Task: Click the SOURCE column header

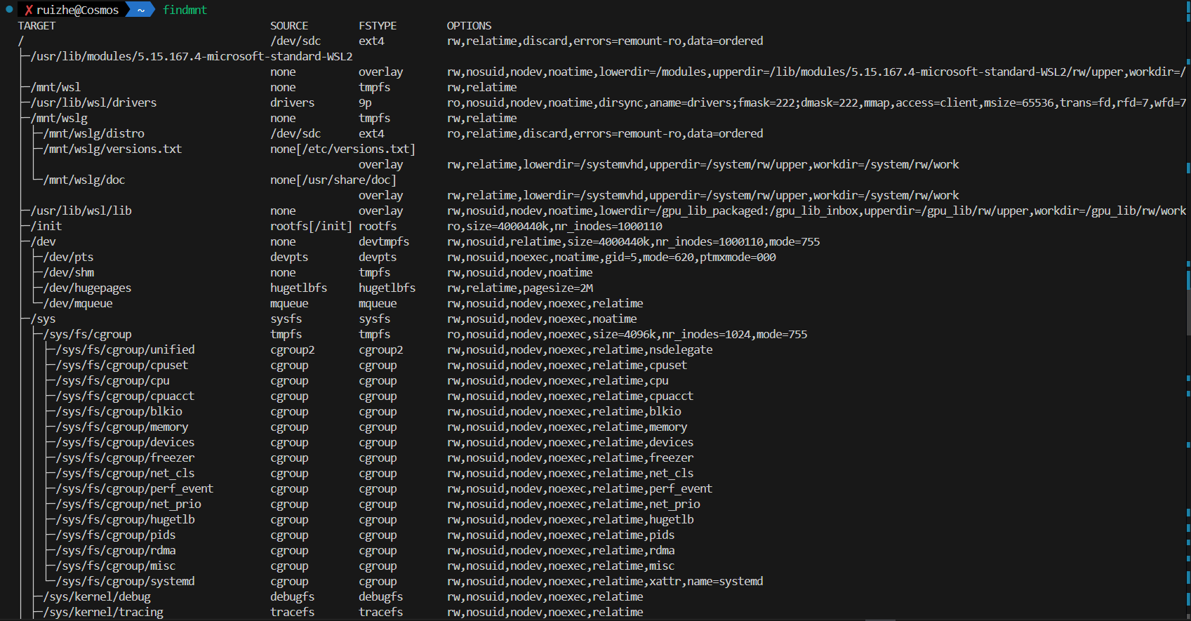Action: [289, 26]
